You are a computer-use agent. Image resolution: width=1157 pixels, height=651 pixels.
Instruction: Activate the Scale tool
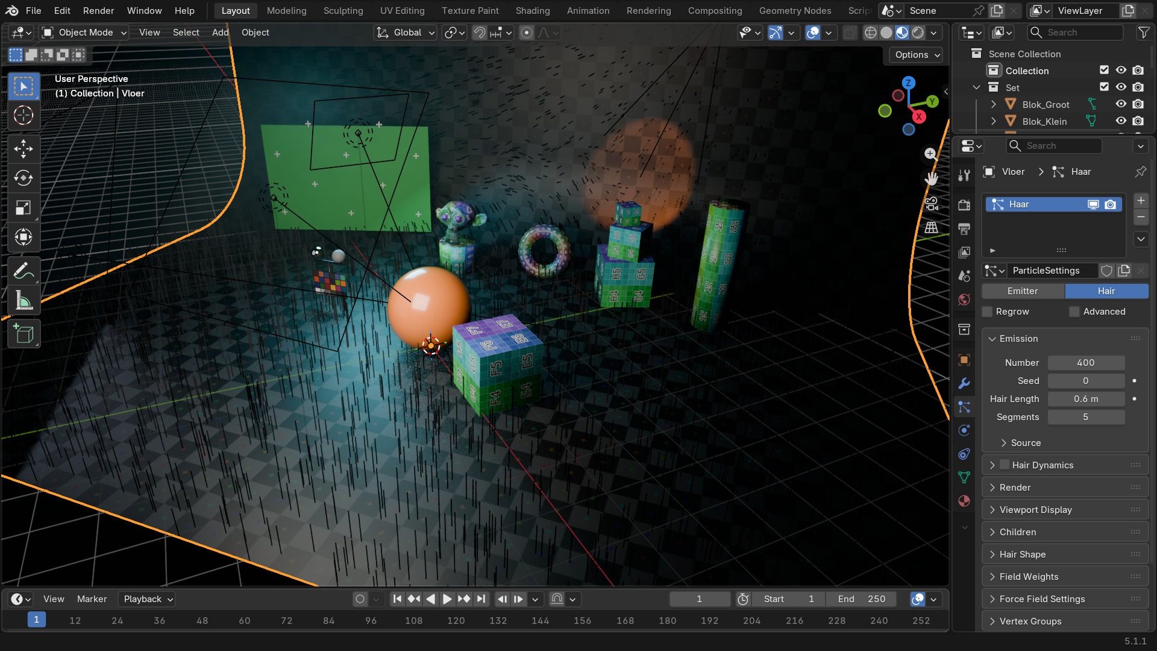pos(24,207)
